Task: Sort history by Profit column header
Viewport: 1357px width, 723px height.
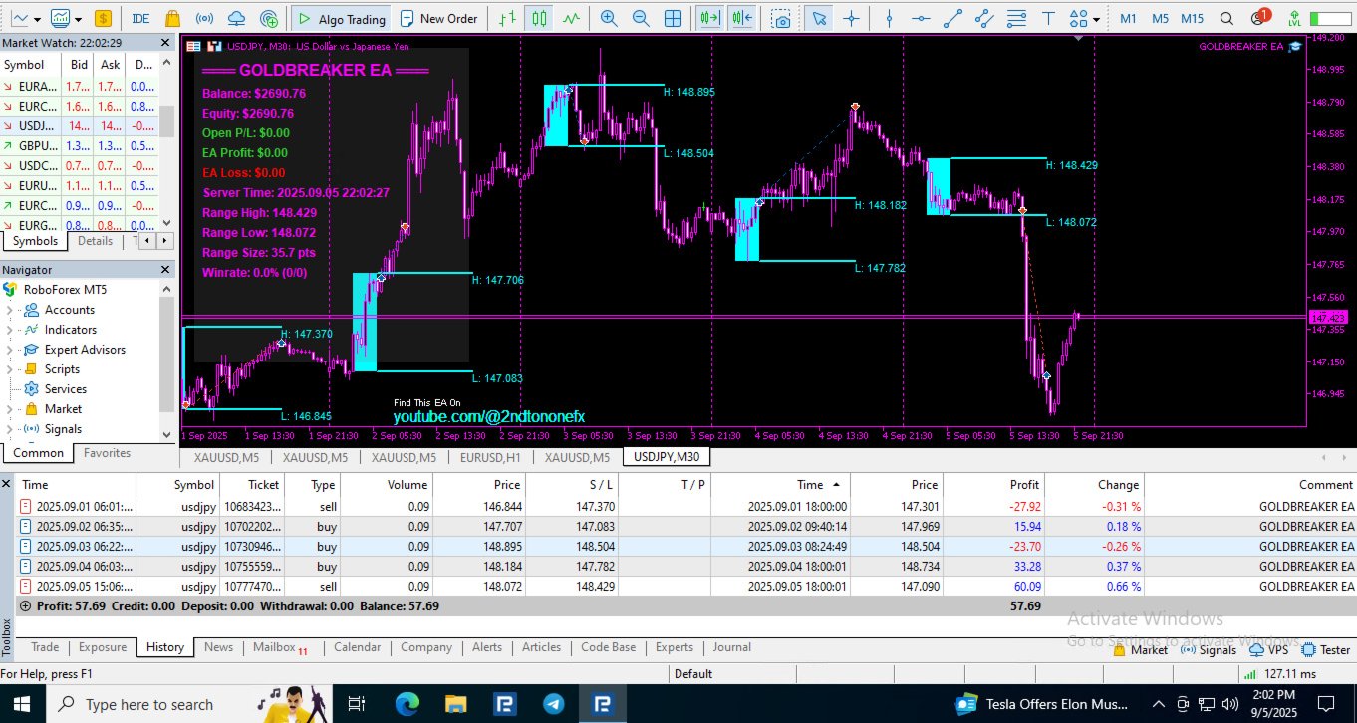Action: click(x=994, y=485)
